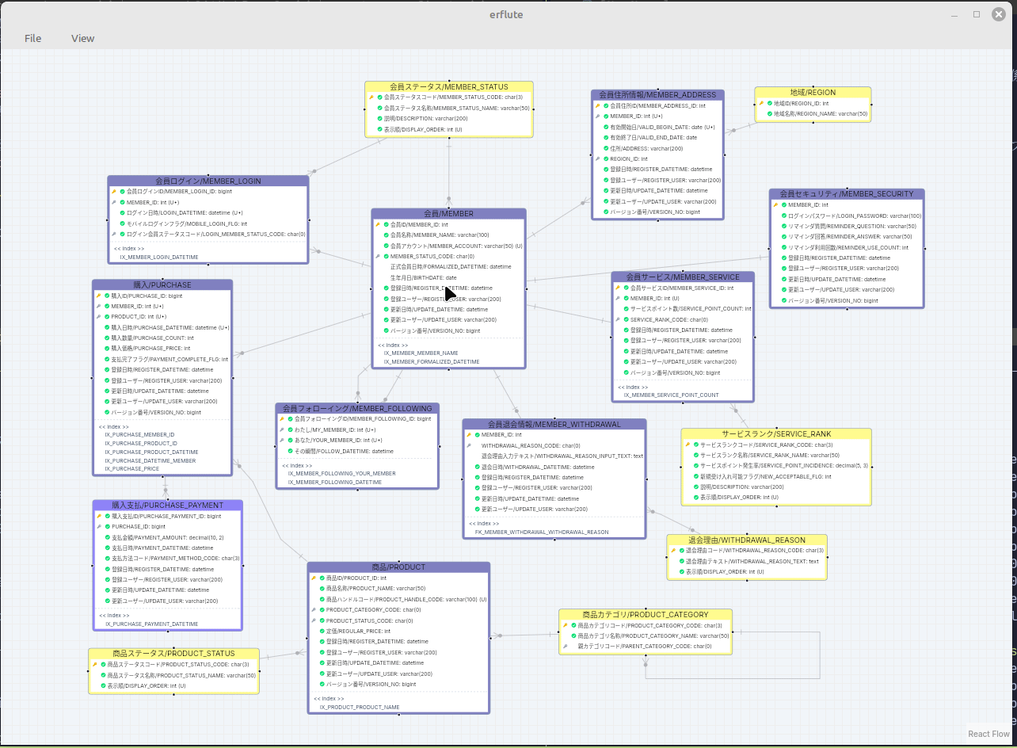Viewport: 1017px width, 748px height.
Task: Click the FK_MEMBER_WITHDRAWAL_WITHDRAWAL_REASON index entry
Action: tap(542, 532)
